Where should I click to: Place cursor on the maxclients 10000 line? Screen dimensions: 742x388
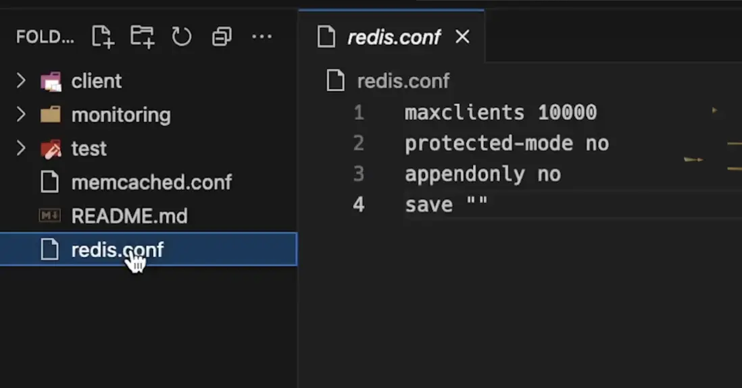(500, 113)
